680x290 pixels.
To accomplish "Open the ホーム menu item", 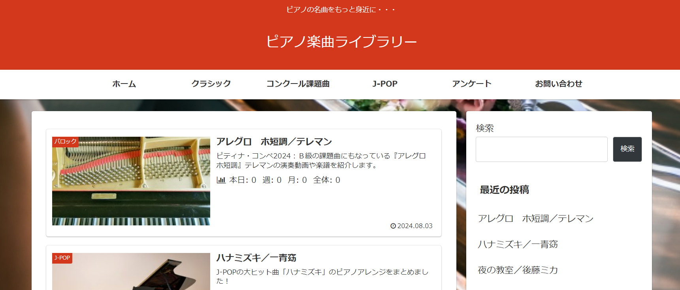I will 124,84.
